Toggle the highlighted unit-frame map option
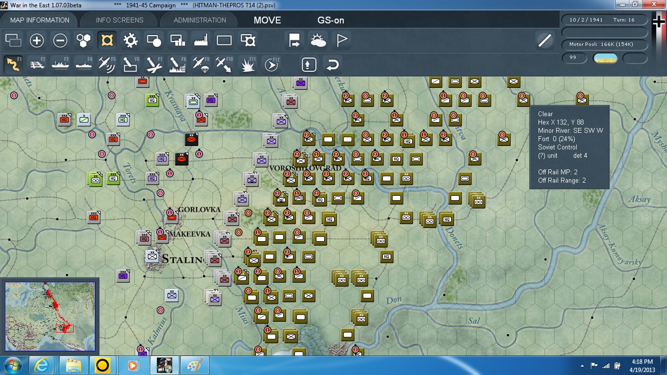Image resolution: width=667 pixels, height=375 pixels. 107,41
